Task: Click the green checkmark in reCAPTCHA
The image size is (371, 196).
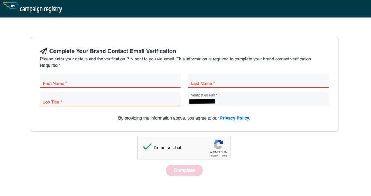Action: [x=147, y=147]
